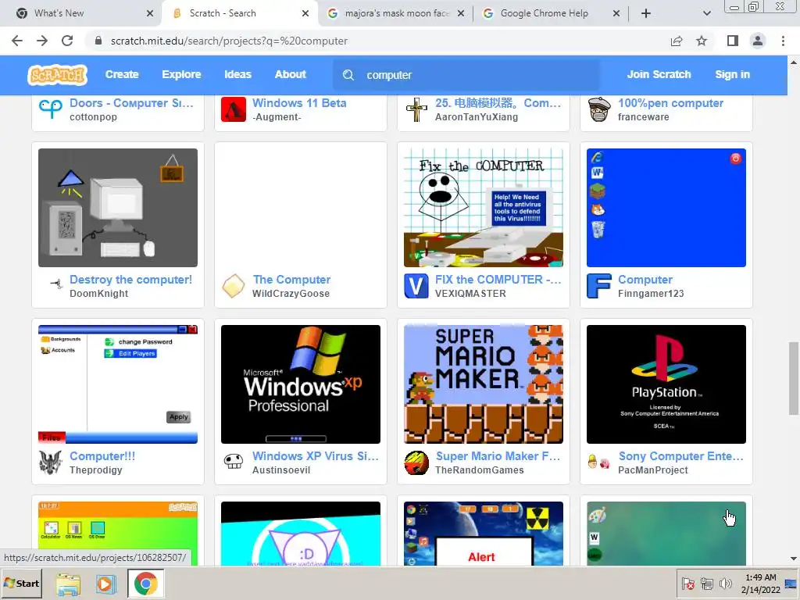Click VEXIQMASTER's blue V avatar

point(416,286)
